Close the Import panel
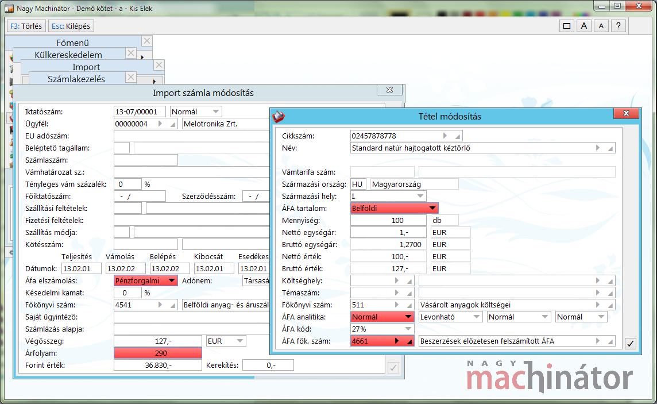Viewport: 657px width, 404px height. [159, 65]
